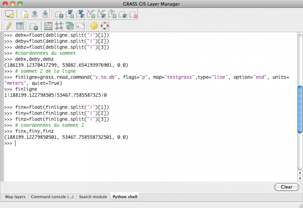Switch to the Map layers tab
Screen dimensions: 303x208
15,197
